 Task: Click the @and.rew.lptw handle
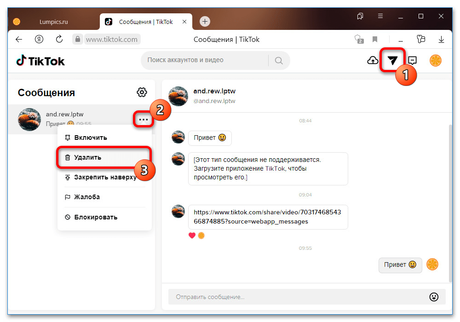coord(214,101)
